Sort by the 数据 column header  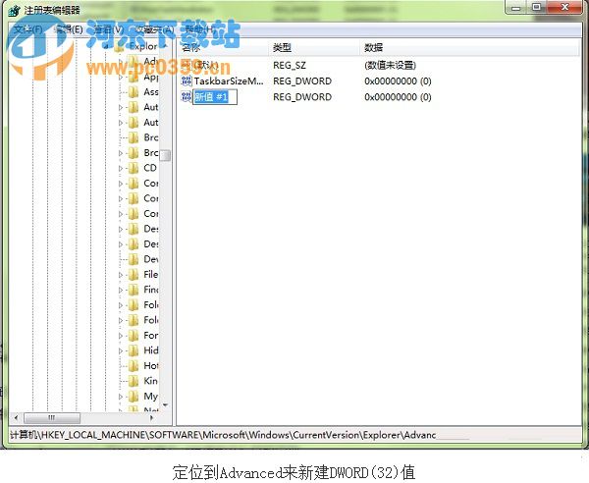(469, 48)
